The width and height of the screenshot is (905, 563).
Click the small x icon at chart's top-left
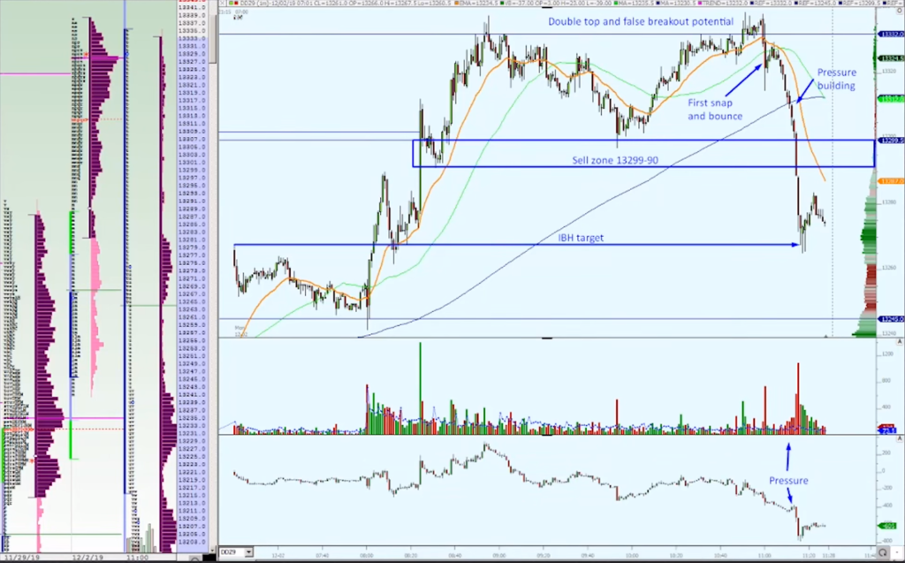tap(222, 4)
